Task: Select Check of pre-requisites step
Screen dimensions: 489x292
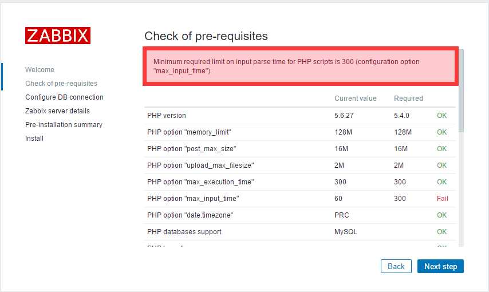Action: 61,83
